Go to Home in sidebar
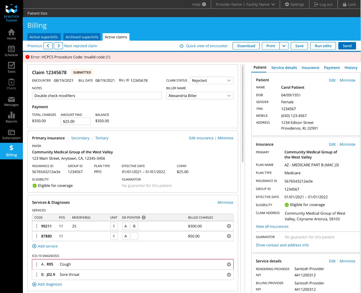 (11, 34)
